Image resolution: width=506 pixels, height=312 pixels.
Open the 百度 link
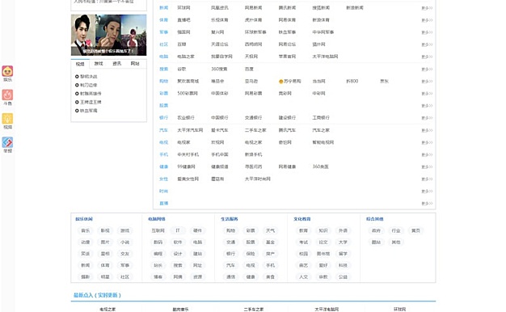coord(249,69)
